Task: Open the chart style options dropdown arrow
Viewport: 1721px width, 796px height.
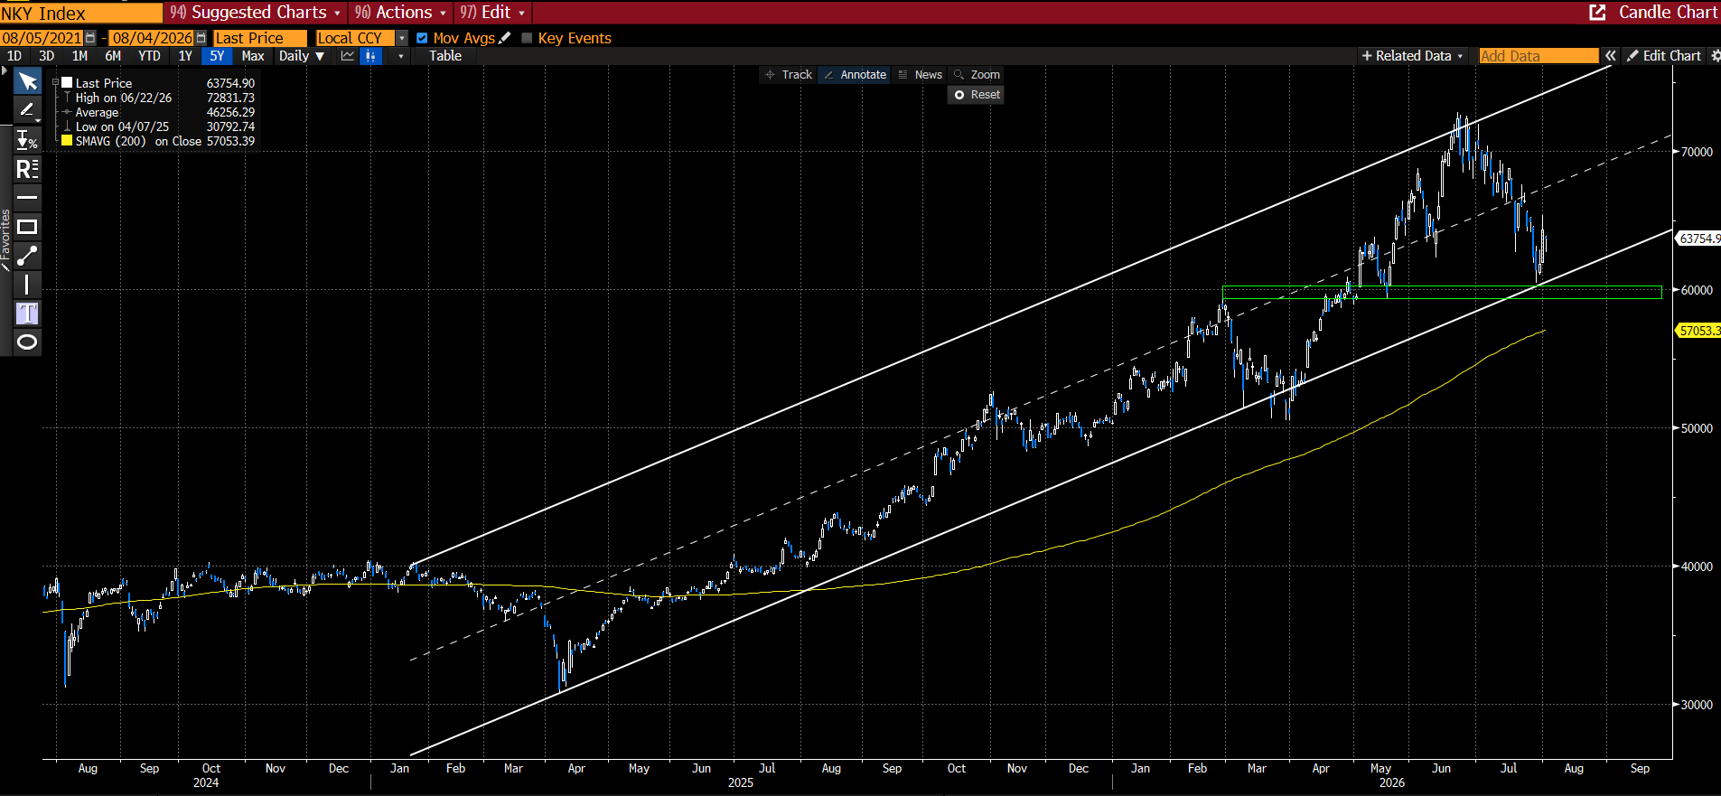Action: coord(401,56)
